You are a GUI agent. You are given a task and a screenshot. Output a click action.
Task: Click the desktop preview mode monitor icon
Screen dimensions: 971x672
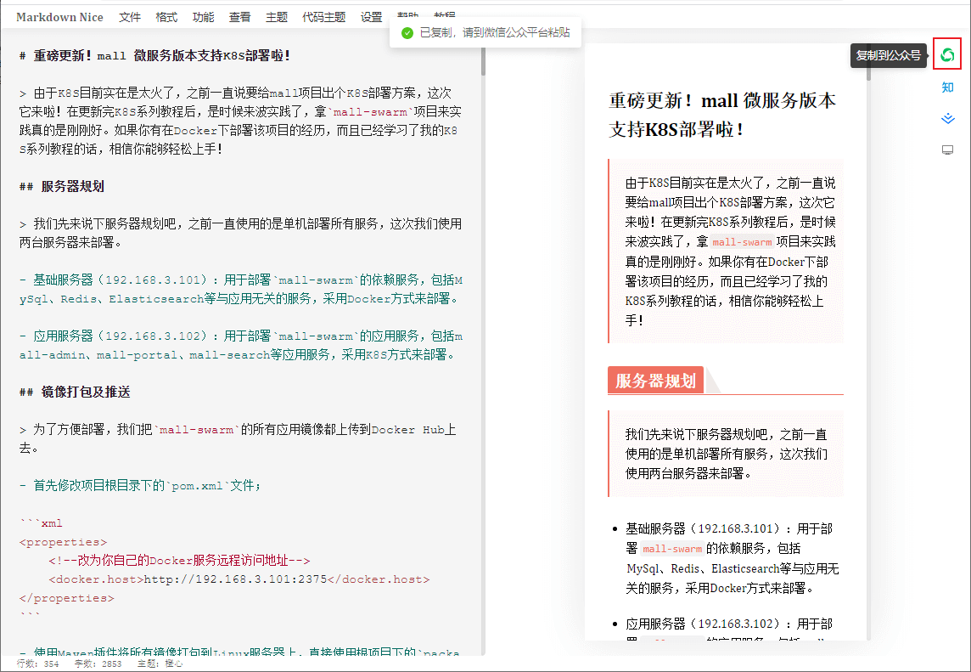tap(947, 150)
